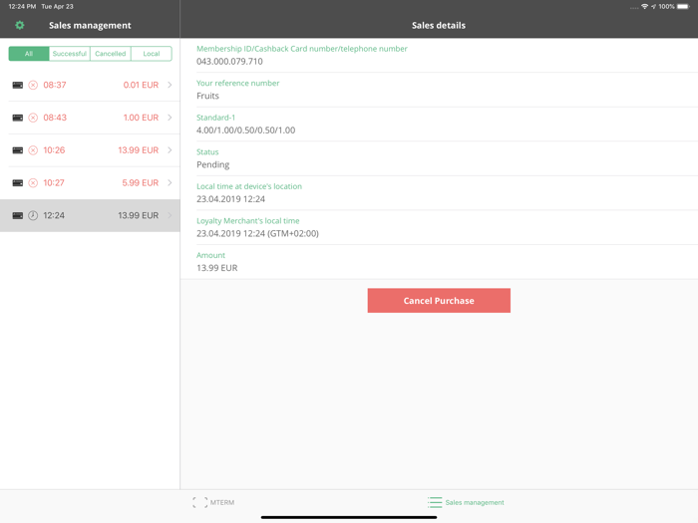
Task: Click the cancelled status icon for 08:43
Action: [33, 118]
